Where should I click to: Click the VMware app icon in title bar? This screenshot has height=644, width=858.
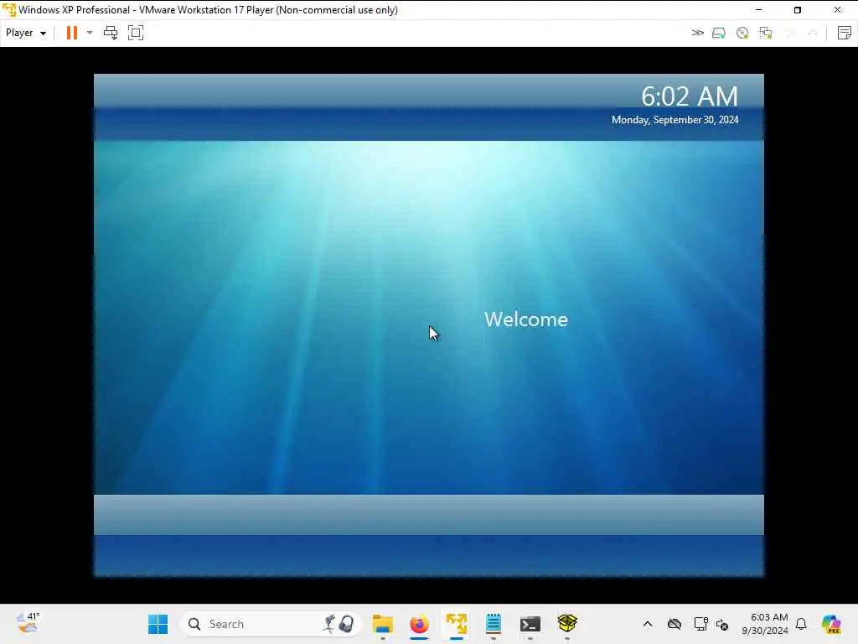9,10
